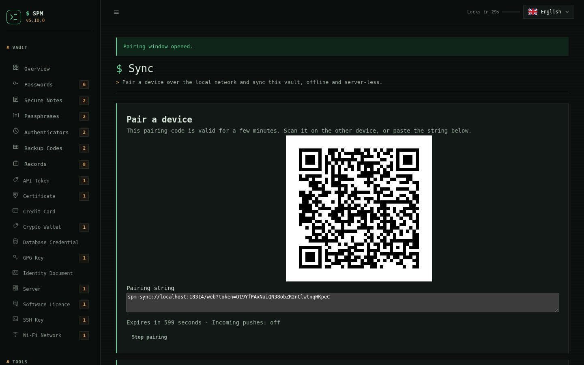Click the pairing QR code image

coord(359,208)
